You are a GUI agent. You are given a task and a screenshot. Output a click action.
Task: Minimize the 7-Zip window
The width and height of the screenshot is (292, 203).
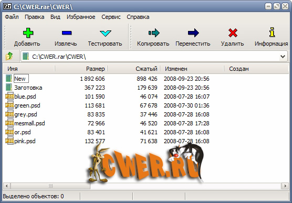pos(268,6)
